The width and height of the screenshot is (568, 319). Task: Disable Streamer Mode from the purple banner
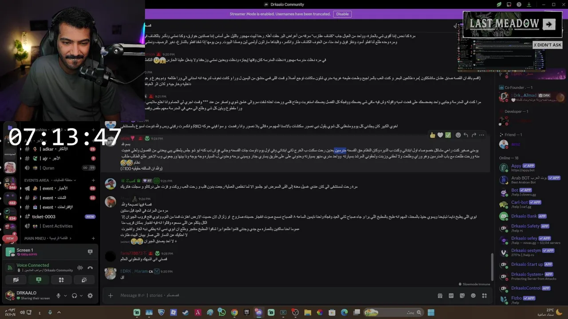click(342, 14)
